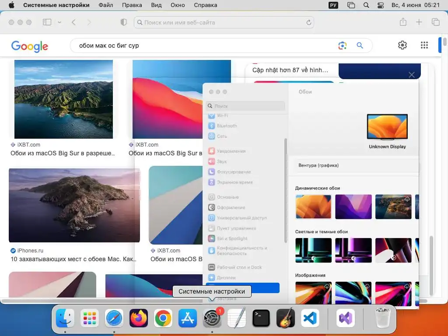Screen dimensions: 448x336
Task: Click the Unknown Display preview thumbnail
Action: [x=387, y=127]
